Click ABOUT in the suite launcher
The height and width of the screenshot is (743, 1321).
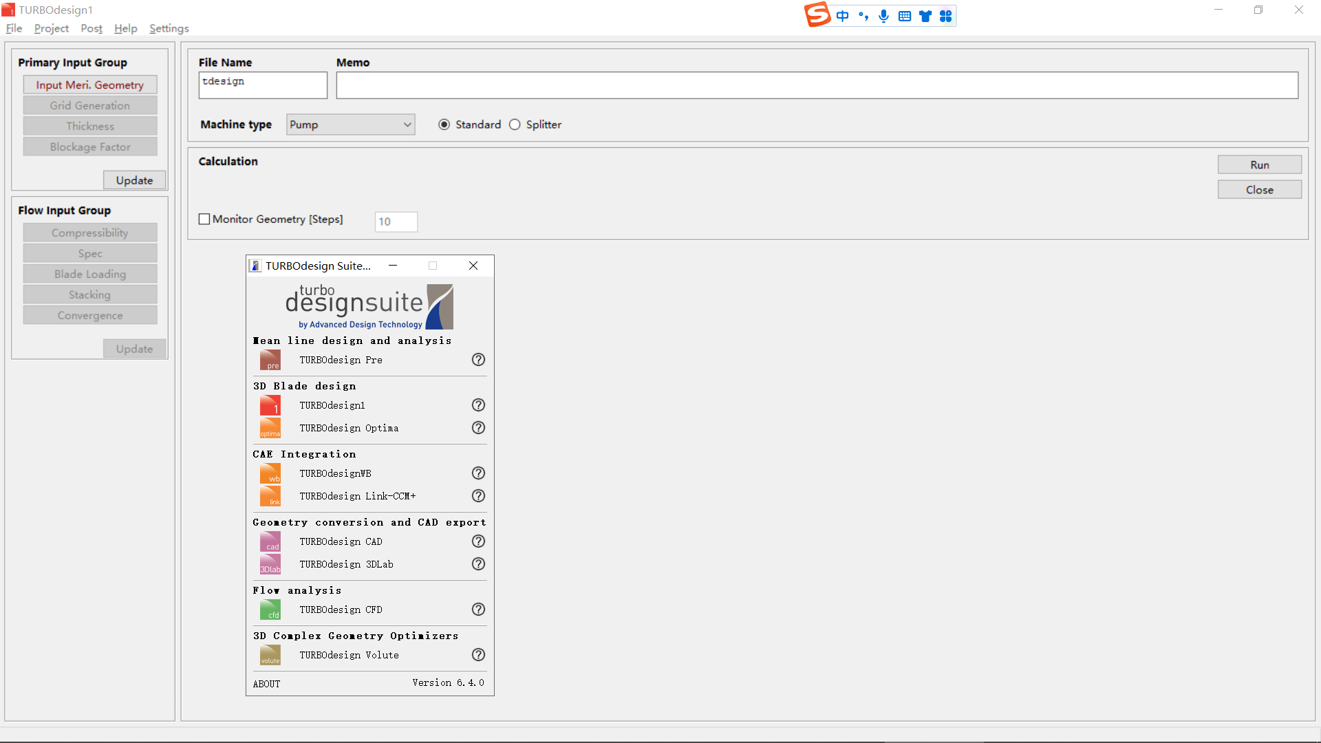coord(267,684)
